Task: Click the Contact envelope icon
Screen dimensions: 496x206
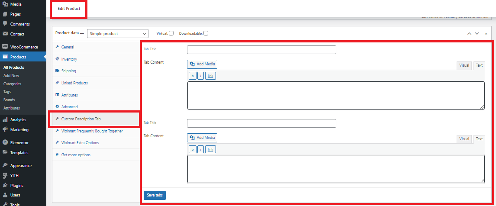Action: (x=5, y=34)
